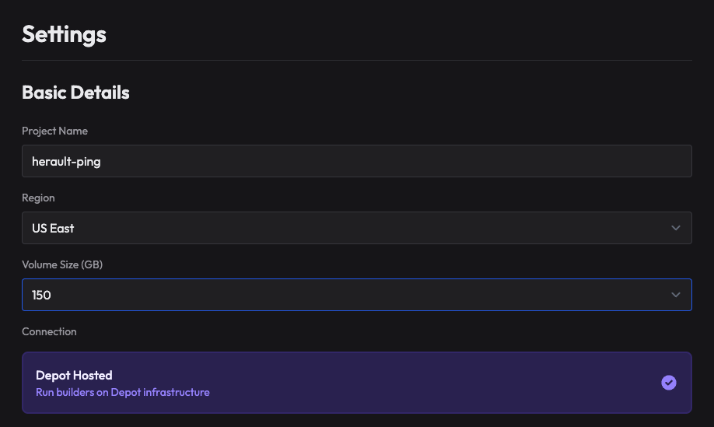Image resolution: width=714 pixels, height=427 pixels.
Task: Click the US East region value
Action: pyautogui.click(x=53, y=228)
